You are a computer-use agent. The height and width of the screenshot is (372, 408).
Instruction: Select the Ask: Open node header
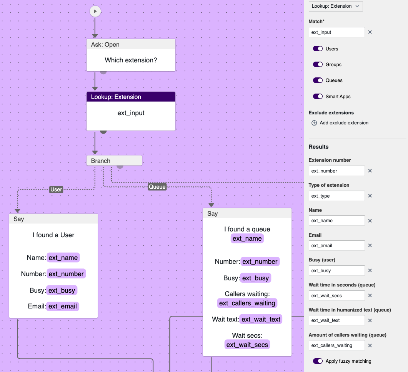(x=131, y=44)
